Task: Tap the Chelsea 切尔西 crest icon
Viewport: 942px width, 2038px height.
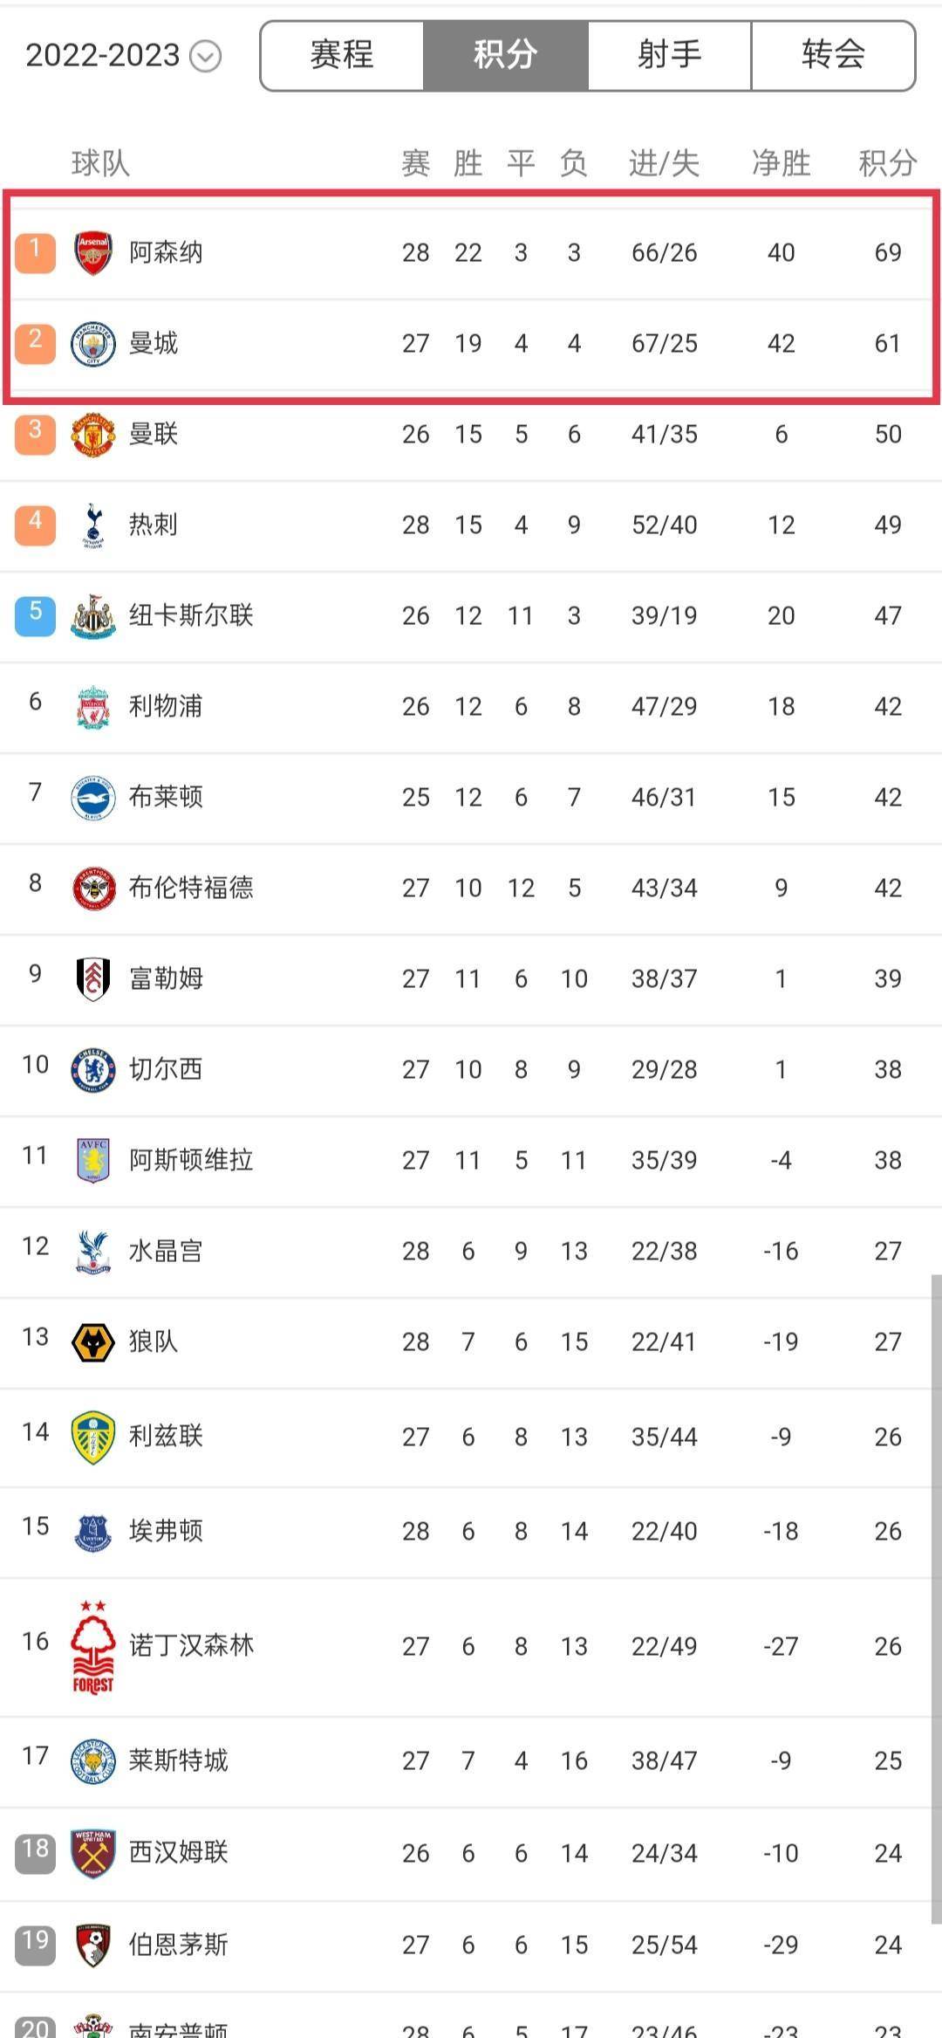Action: [x=93, y=1070]
